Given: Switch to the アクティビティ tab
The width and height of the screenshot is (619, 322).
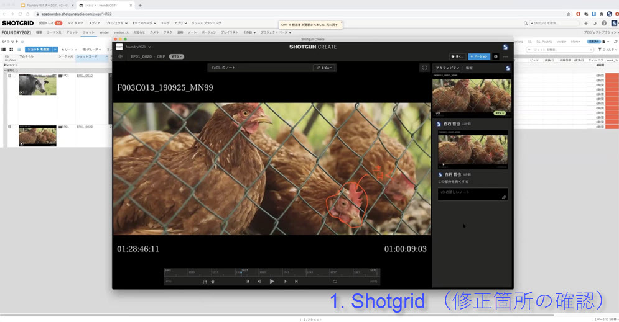Looking at the screenshot, I should (x=447, y=68).
